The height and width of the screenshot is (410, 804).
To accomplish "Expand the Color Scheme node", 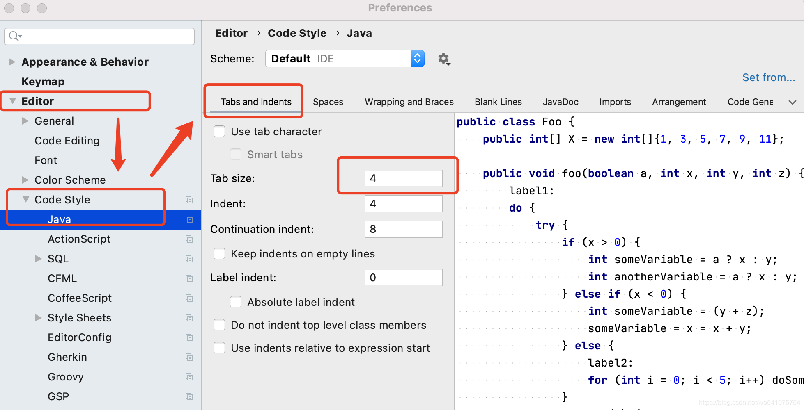I will click(x=25, y=180).
